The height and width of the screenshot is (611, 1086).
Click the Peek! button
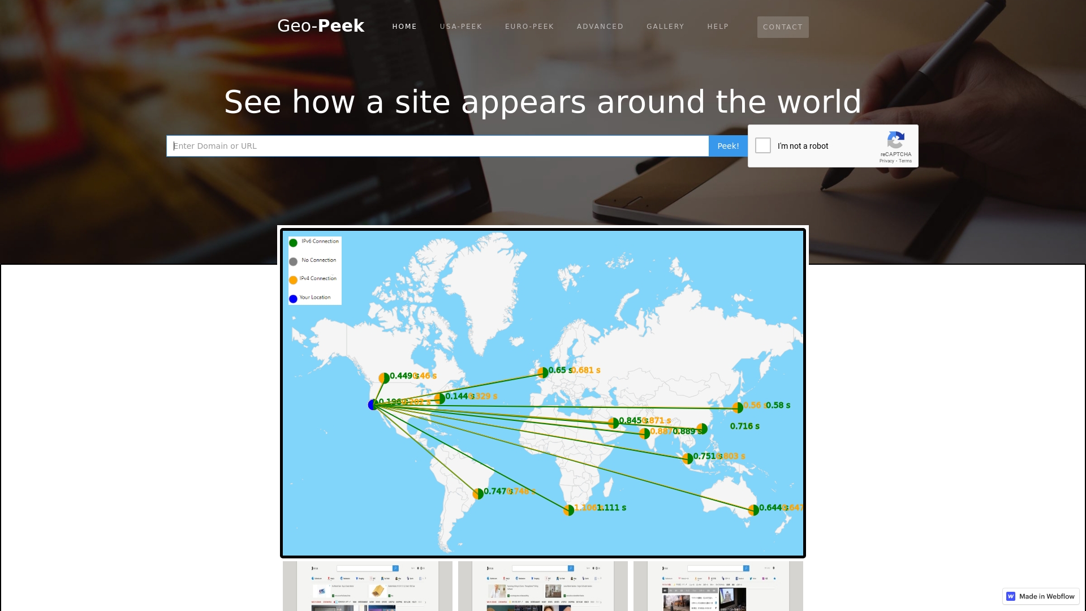pyautogui.click(x=728, y=146)
